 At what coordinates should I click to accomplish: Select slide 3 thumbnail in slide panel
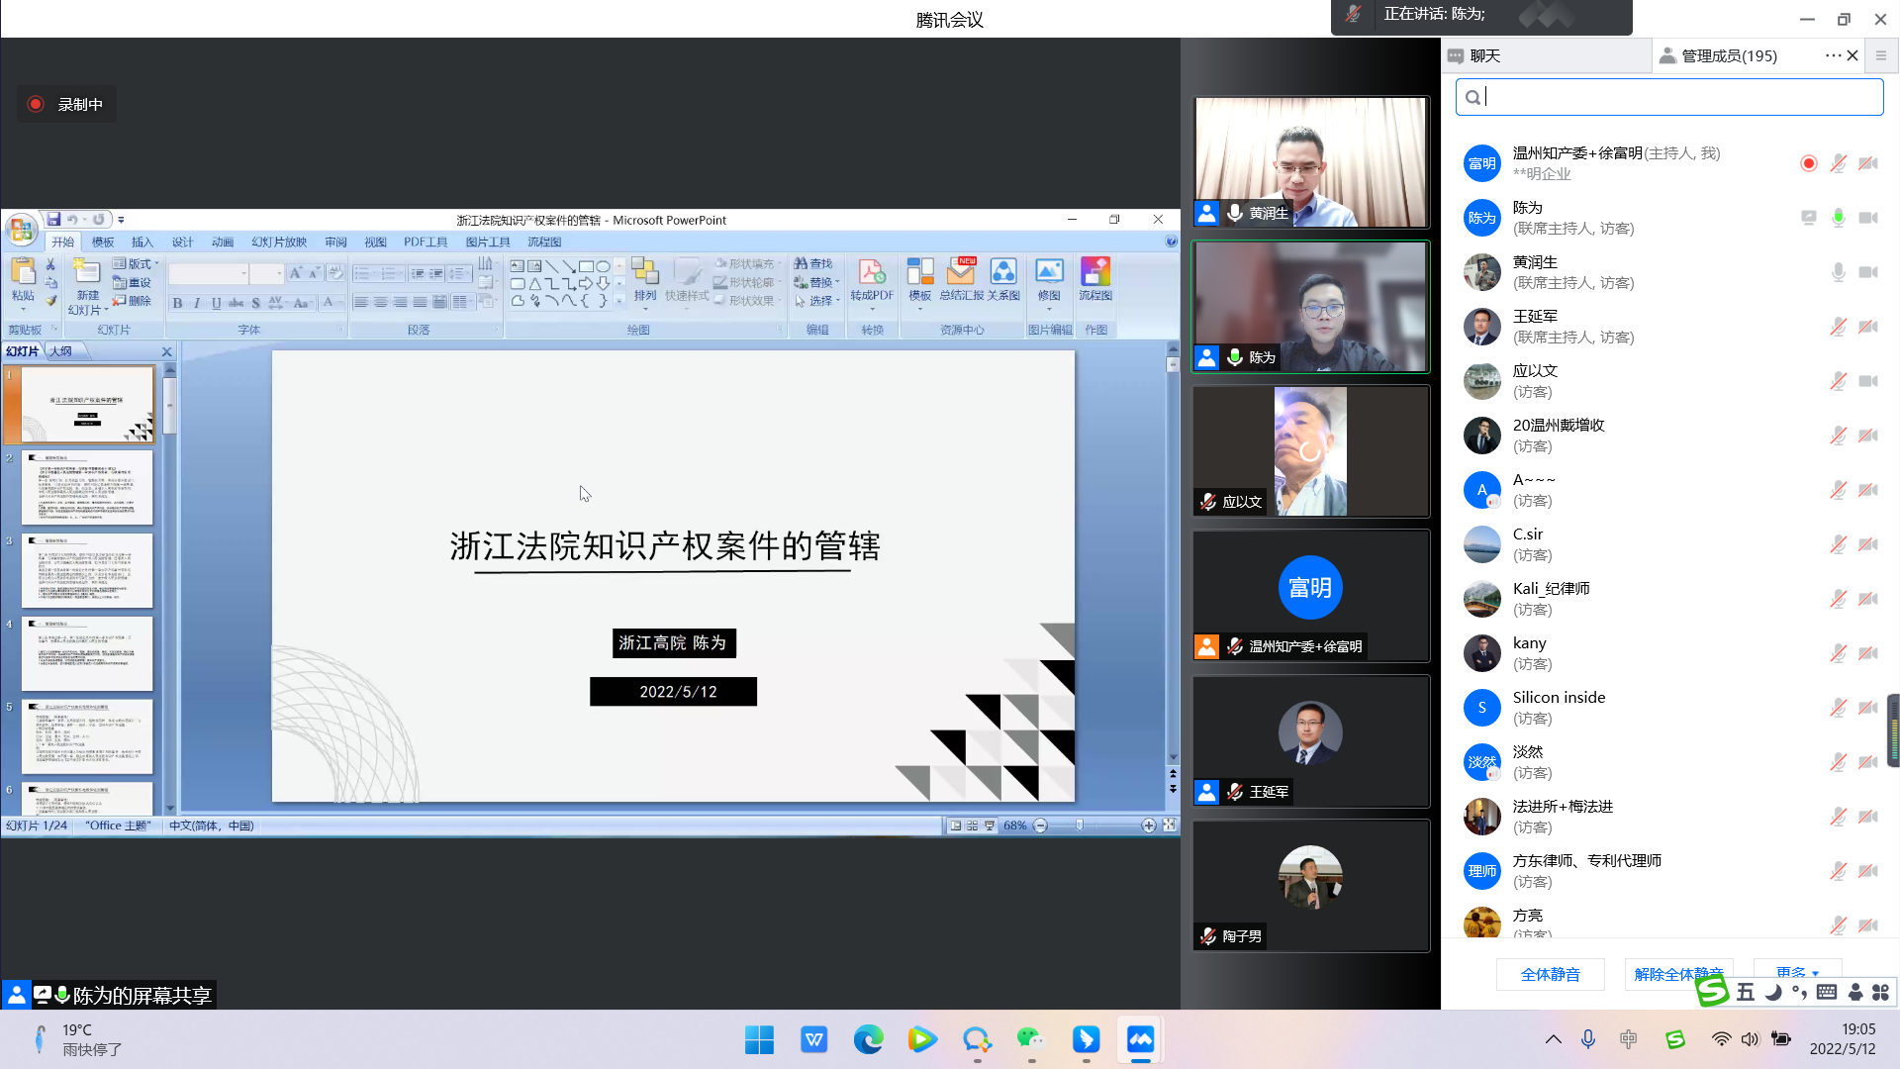click(x=87, y=571)
